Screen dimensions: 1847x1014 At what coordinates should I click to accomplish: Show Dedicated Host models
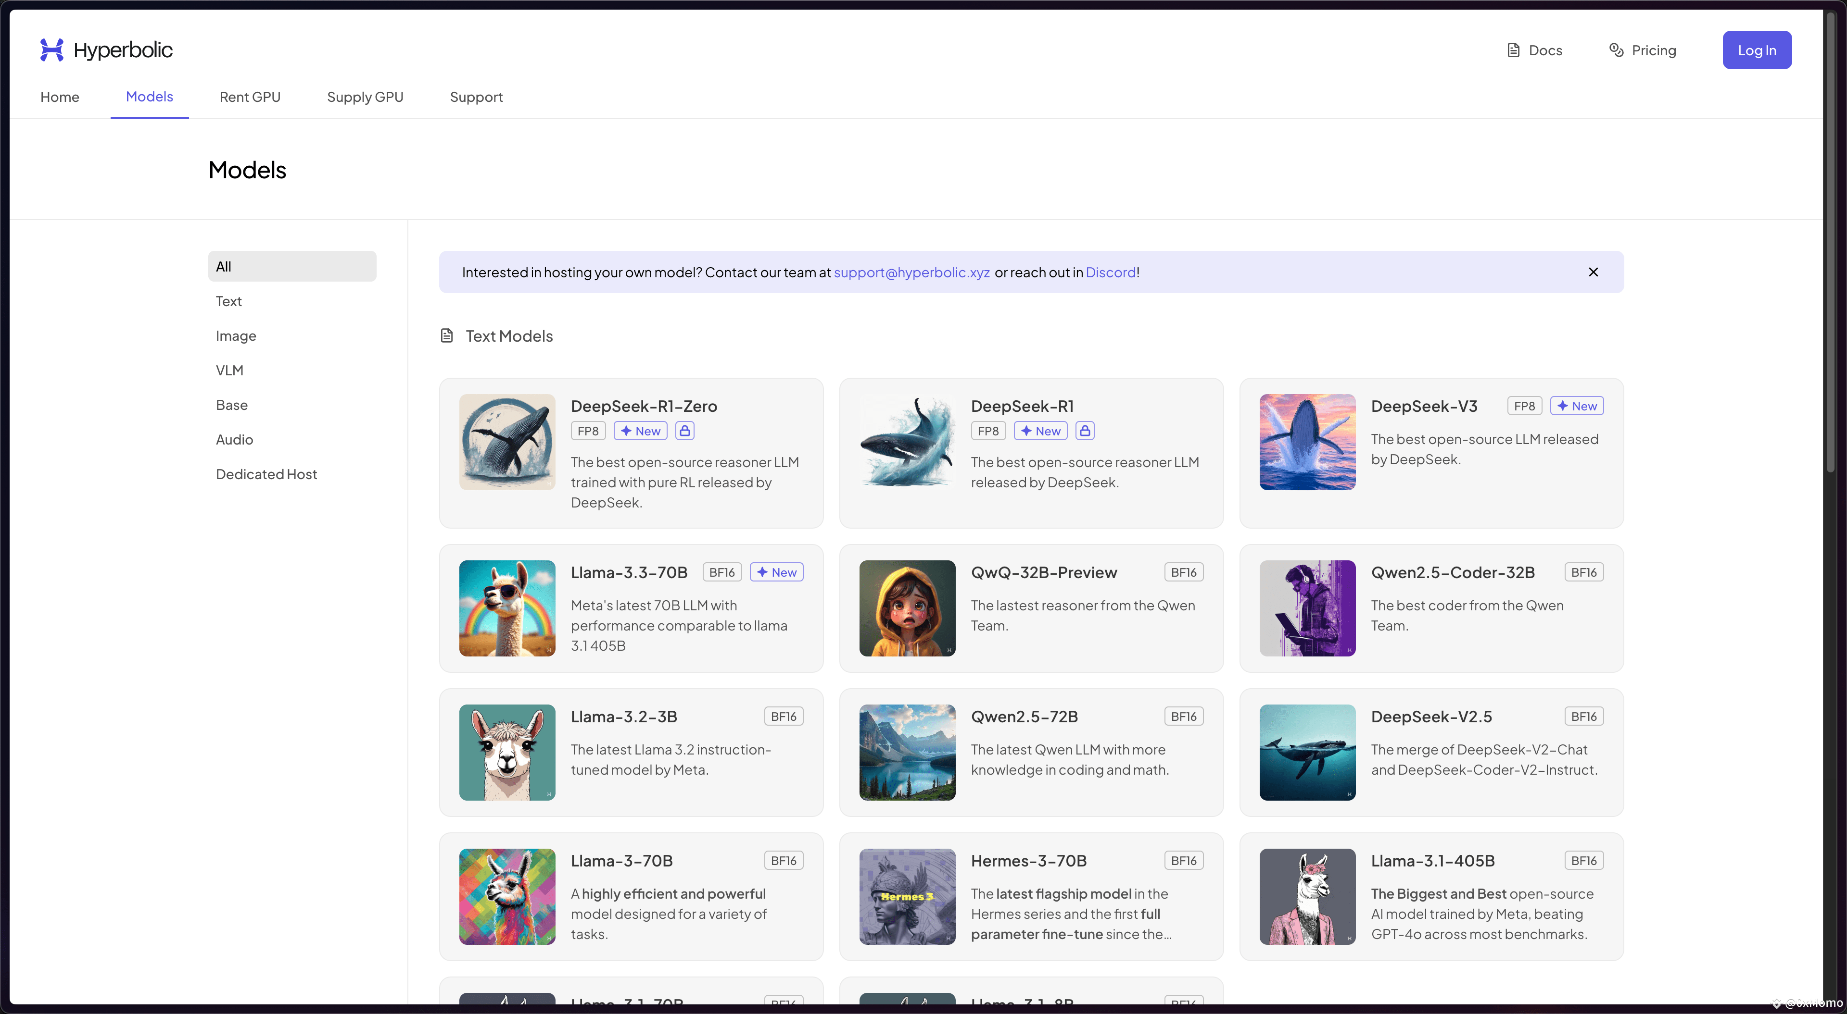tap(266, 474)
